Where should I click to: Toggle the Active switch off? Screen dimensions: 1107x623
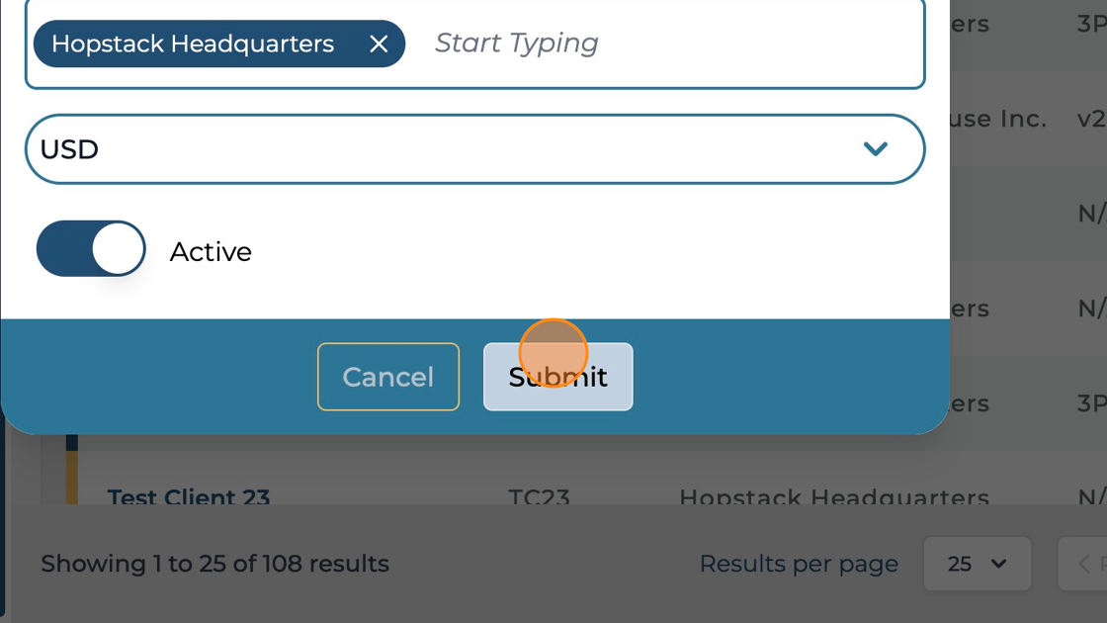pyautogui.click(x=91, y=248)
